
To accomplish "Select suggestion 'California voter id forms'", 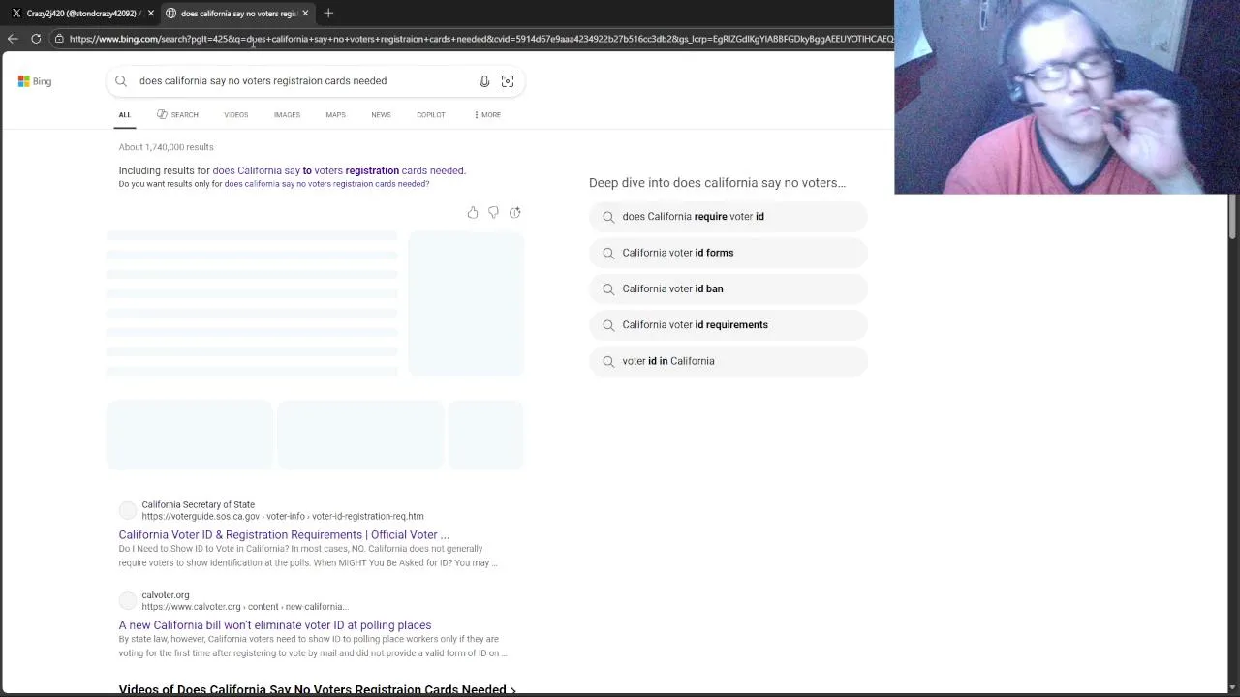I will 728,253.
